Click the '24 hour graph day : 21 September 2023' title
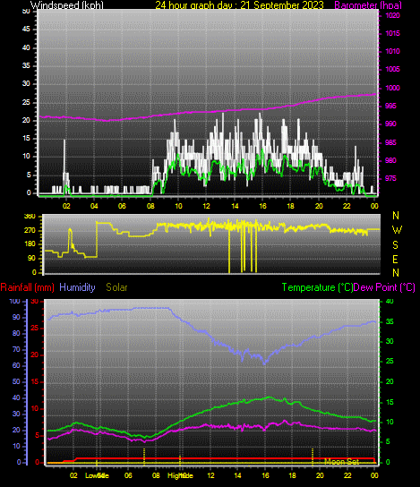The image size is (420, 487). tap(239, 5)
